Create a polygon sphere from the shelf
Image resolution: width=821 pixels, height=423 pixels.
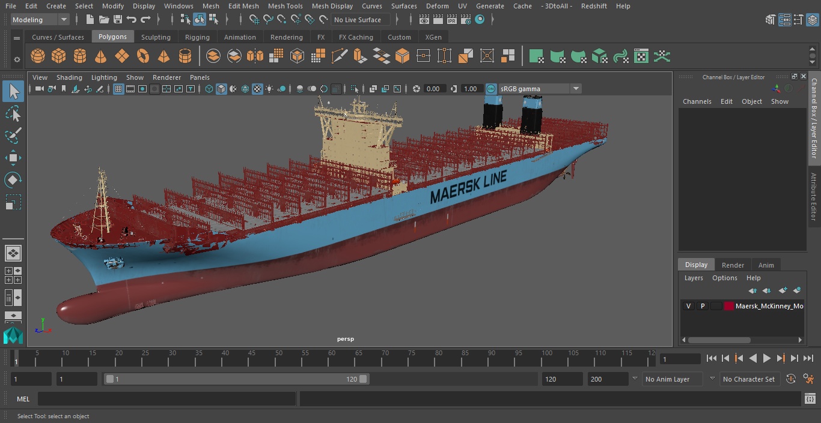[x=38, y=56]
